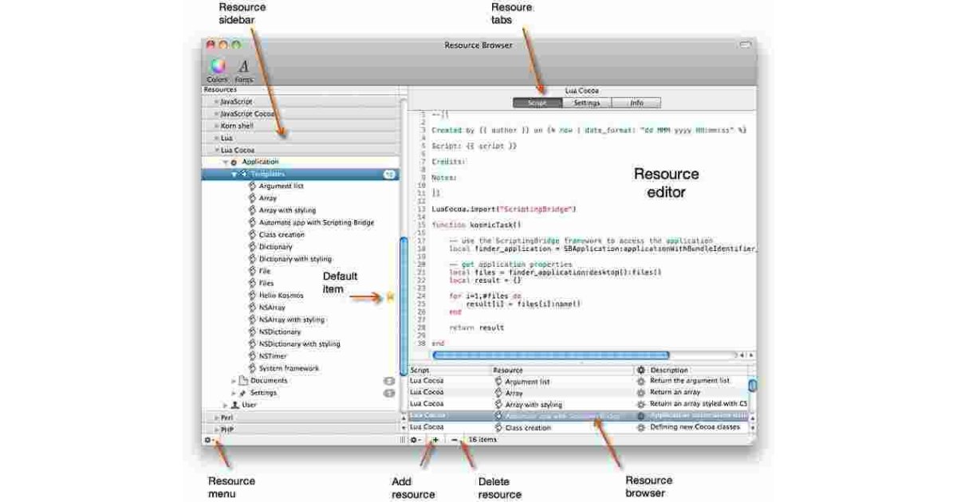
Task: Click the delete resource minus button
Action: (x=455, y=440)
